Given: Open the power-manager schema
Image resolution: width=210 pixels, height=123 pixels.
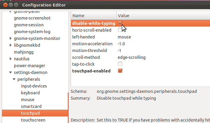Looking at the screenshot, I should tap(29, 66).
